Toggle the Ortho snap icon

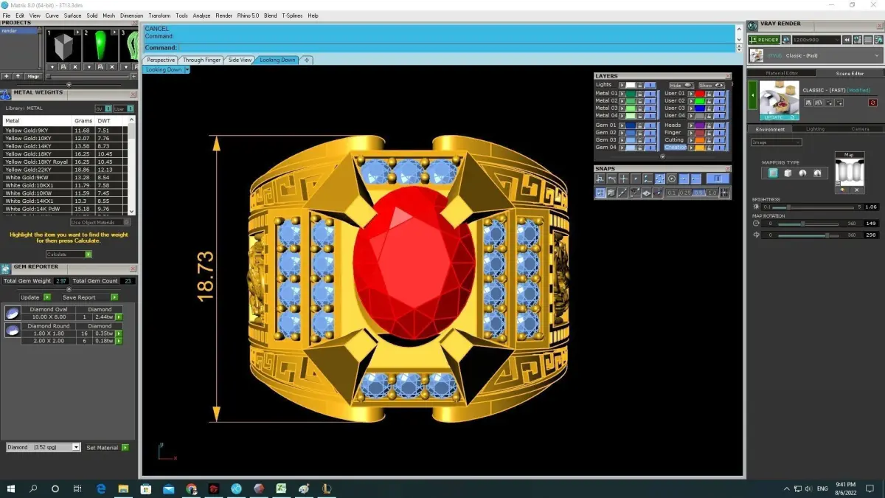click(600, 179)
